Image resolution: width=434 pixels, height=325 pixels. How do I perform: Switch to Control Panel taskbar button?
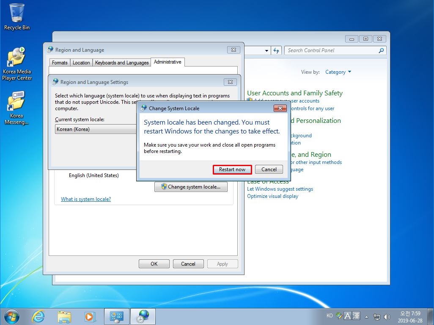116,317
